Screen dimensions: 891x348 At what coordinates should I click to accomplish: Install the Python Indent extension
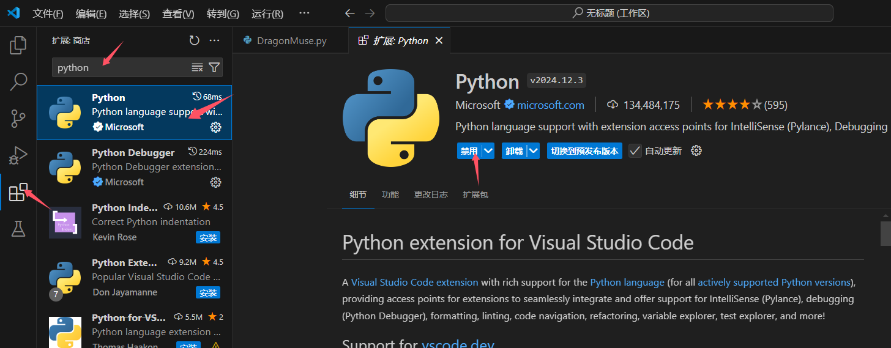208,237
